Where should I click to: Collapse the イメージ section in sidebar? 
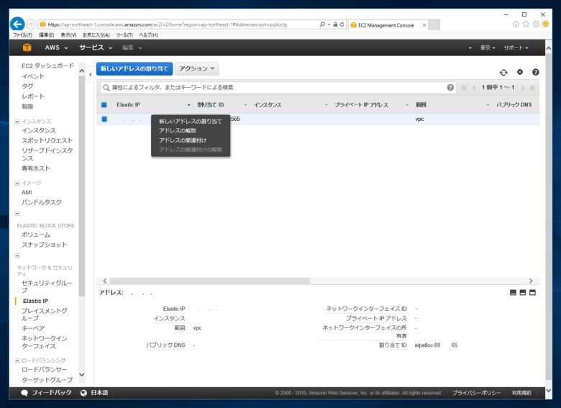17,183
